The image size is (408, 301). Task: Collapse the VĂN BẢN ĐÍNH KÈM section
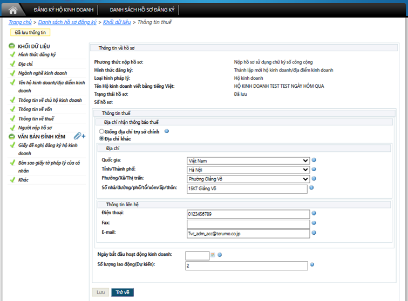coord(12,137)
